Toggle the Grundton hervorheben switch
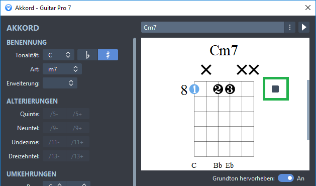The height and width of the screenshot is (186, 316). coord(286,178)
